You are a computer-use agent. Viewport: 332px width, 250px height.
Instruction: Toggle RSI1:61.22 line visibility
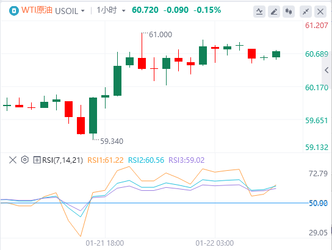tap(106, 160)
